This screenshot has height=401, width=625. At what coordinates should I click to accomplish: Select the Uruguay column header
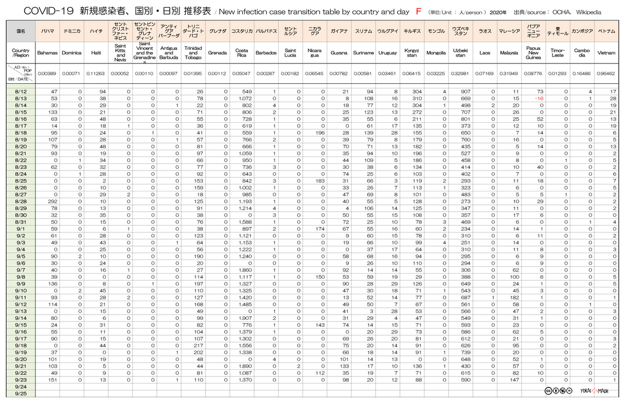point(388,53)
